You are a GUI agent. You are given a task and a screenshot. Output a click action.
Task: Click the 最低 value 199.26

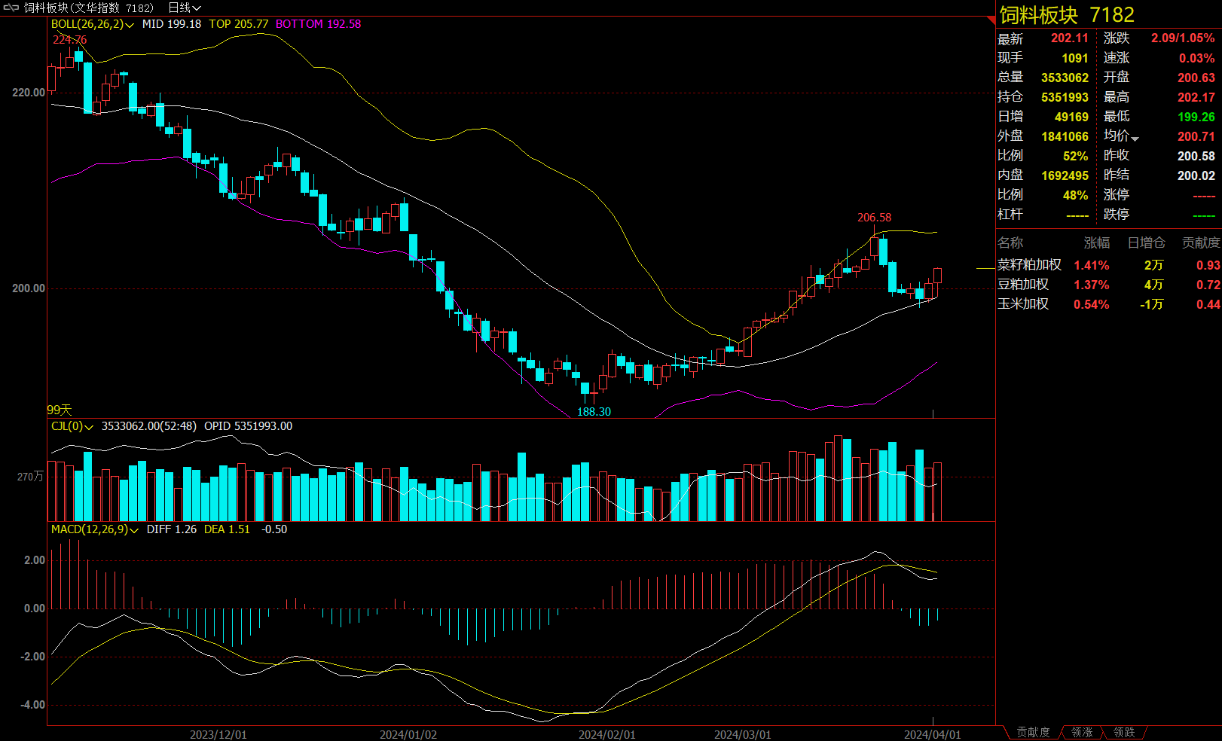coord(1196,117)
